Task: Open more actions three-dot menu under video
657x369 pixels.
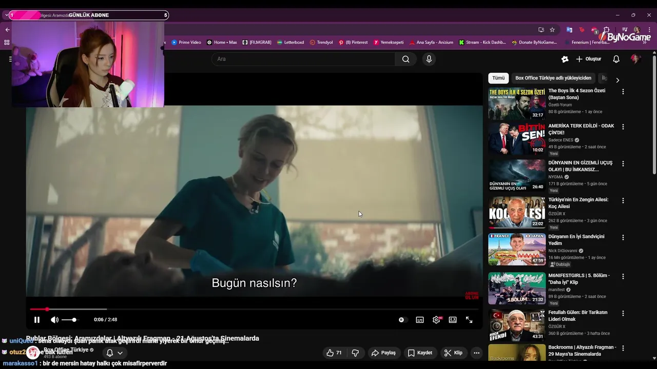Action: point(476,353)
